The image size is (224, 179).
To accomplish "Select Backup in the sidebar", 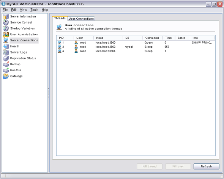I will [15, 64].
